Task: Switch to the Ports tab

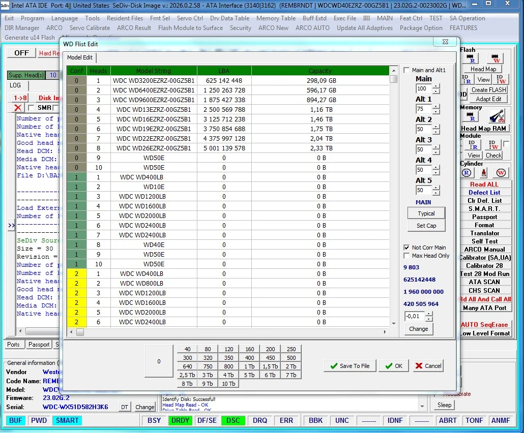Action: coord(13,345)
